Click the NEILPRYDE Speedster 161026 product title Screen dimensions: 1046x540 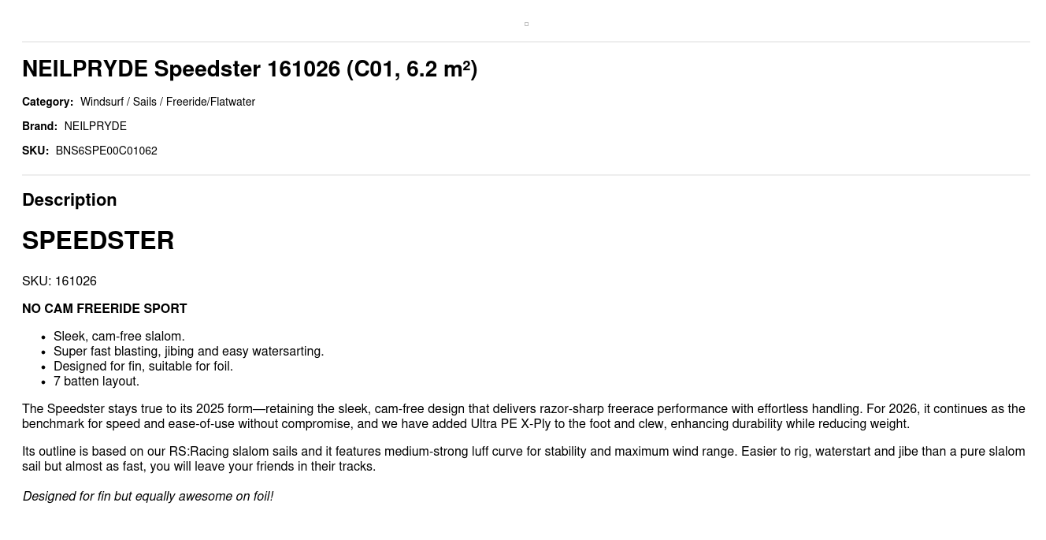click(x=250, y=69)
